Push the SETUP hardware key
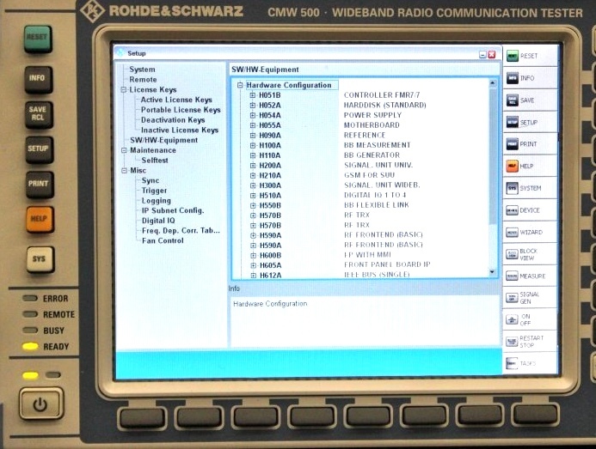Screen dimensions: 596x449 40,149
